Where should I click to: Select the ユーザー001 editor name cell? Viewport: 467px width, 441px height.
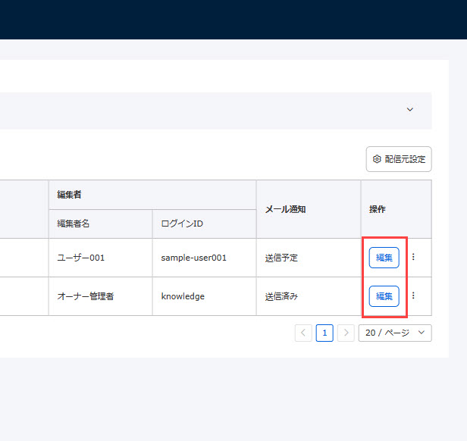81,258
